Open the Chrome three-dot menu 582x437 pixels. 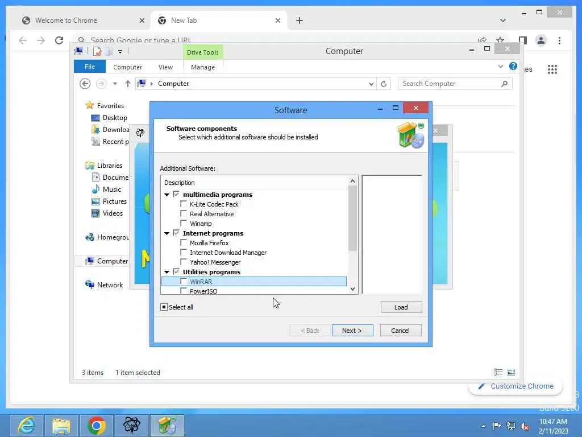(559, 40)
